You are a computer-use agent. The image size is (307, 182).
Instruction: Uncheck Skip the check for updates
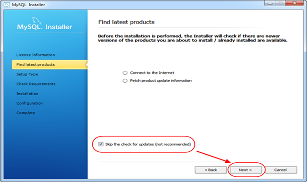pyautogui.click(x=101, y=144)
